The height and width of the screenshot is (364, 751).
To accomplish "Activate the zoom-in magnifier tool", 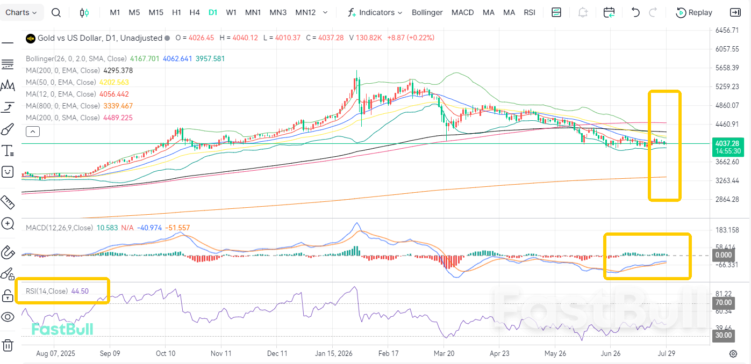I will [8, 223].
